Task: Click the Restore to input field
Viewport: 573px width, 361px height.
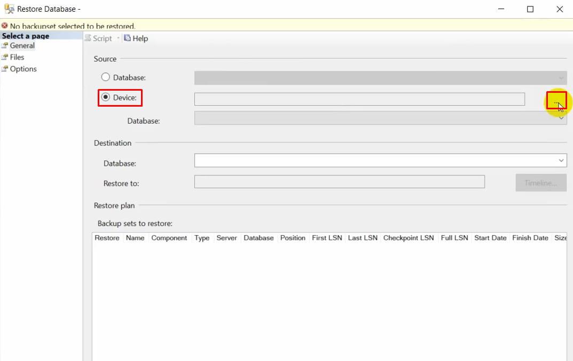Action: tap(340, 182)
